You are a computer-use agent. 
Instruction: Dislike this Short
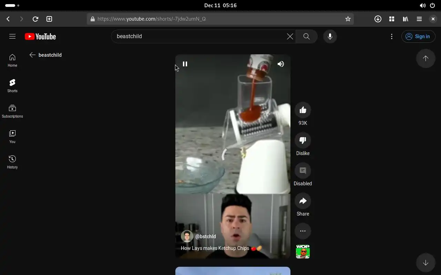click(303, 140)
